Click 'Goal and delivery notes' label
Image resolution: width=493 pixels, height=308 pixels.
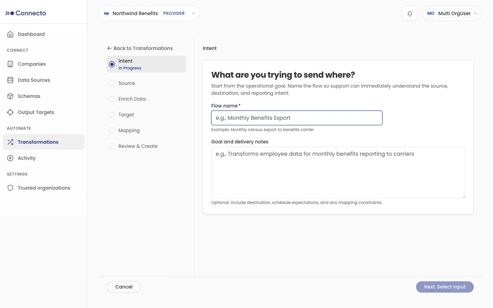[x=240, y=142]
